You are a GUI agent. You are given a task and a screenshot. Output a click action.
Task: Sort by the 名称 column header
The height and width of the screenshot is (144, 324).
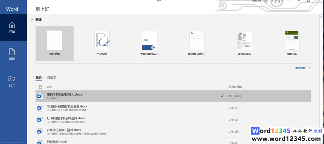point(49,87)
